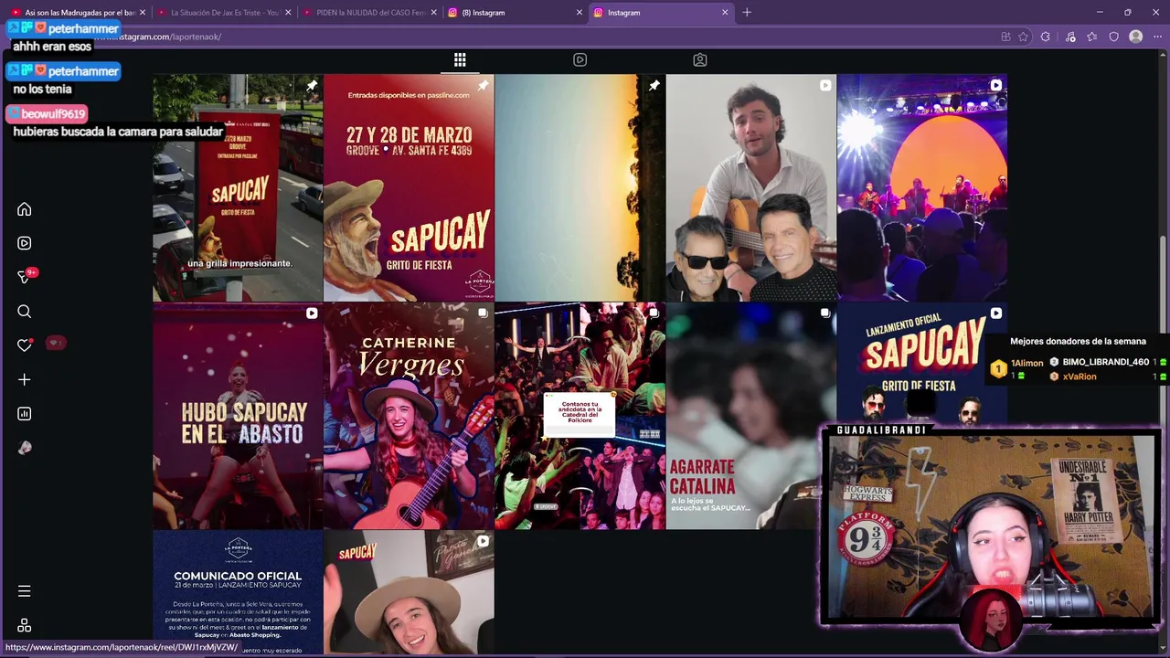The width and height of the screenshot is (1170, 658).
Task: Open Instagram Search magnifier icon
Action: click(25, 312)
